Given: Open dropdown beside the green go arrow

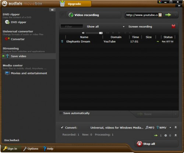Looking at the screenshot, I should point(176,15).
